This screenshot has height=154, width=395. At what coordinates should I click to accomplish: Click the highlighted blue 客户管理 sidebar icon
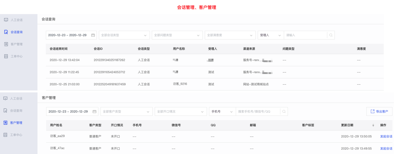[6, 123]
